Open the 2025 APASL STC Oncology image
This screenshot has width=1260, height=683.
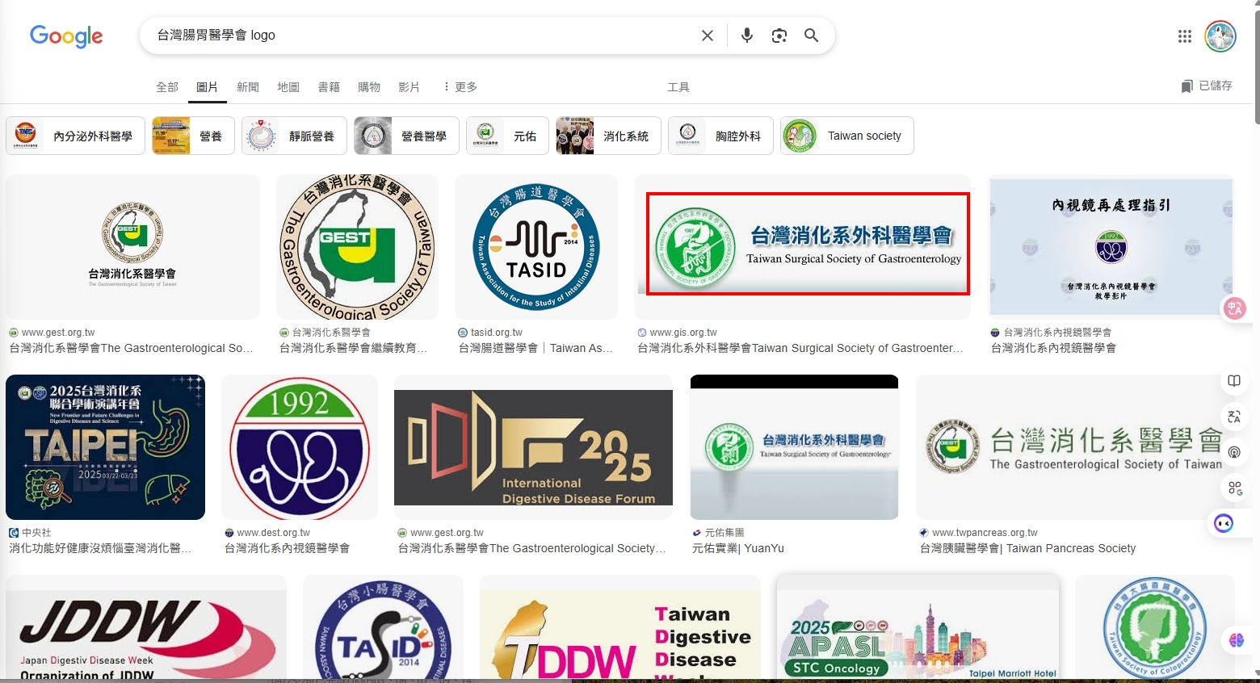click(x=918, y=628)
